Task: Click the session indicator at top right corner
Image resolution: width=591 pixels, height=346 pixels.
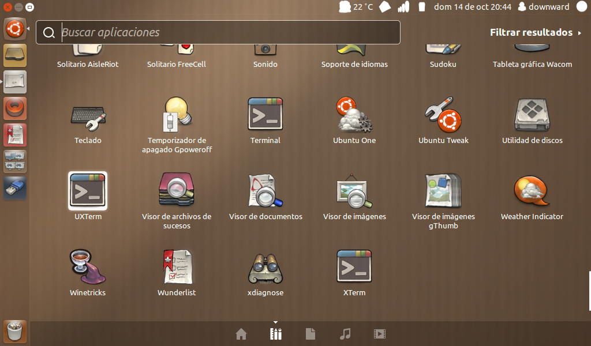Action: (582, 7)
